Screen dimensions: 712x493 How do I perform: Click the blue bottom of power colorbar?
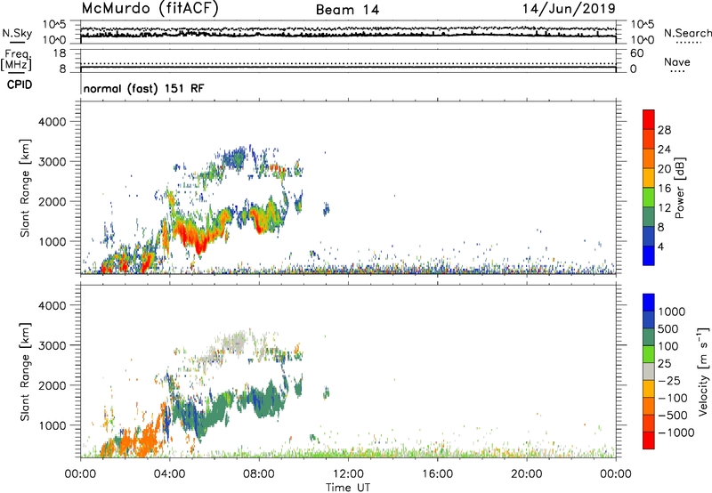(649, 255)
